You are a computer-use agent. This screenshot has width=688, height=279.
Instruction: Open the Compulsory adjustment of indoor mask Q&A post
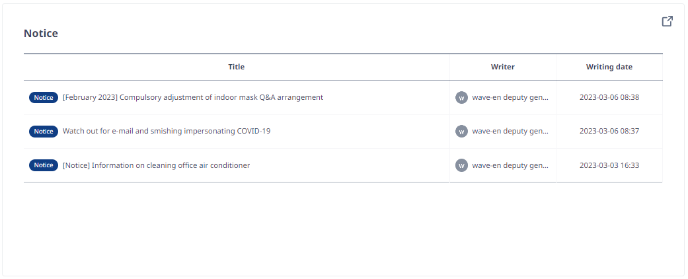click(192, 97)
